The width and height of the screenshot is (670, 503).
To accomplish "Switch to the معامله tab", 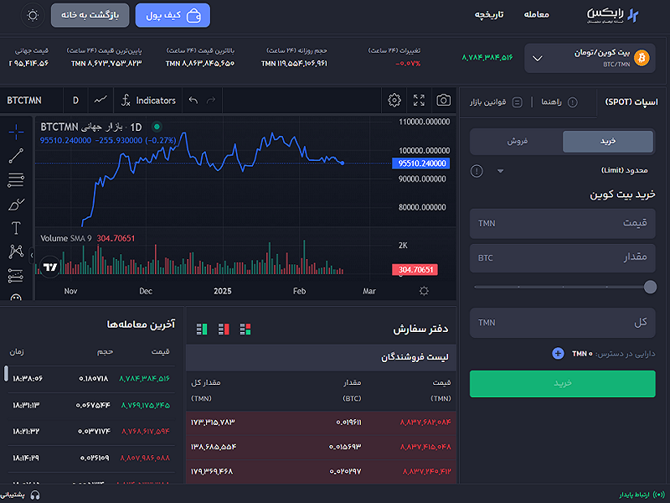I will pyautogui.click(x=539, y=14).
